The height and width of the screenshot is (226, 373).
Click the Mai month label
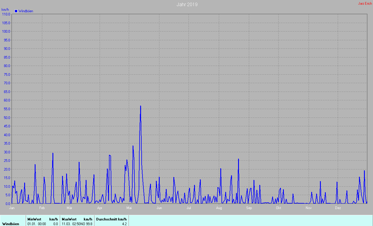pos(129,208)
